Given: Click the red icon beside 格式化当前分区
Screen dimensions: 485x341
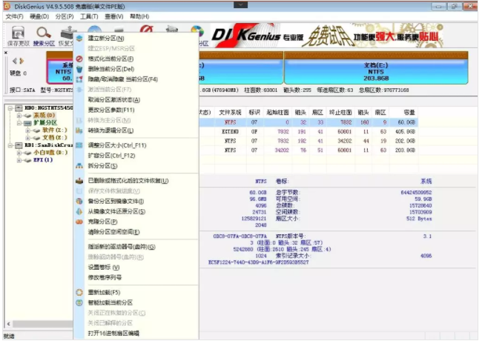Looking at the screenshot, I should [x=79, y=59].
